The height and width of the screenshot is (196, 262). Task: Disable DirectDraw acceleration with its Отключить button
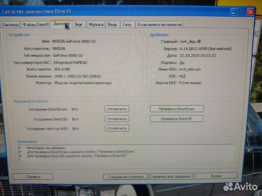(x=117, y=109)
